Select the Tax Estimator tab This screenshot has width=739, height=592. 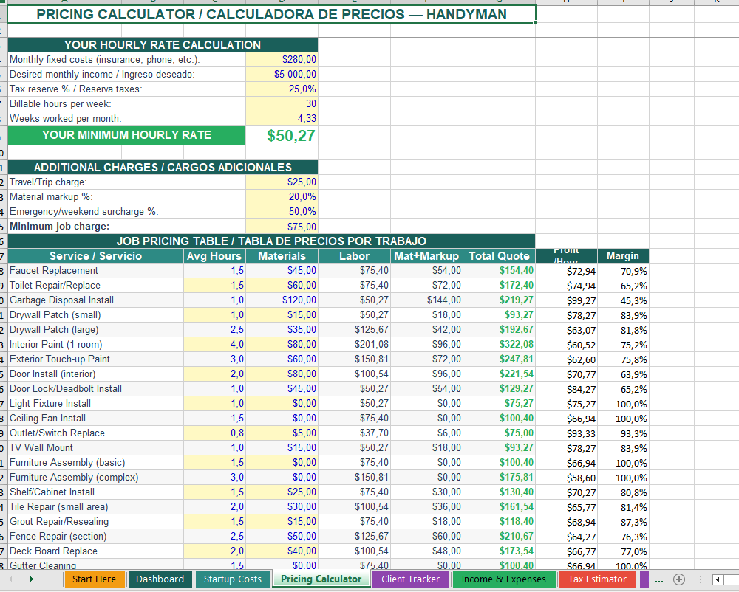click(x=597, y=580)
